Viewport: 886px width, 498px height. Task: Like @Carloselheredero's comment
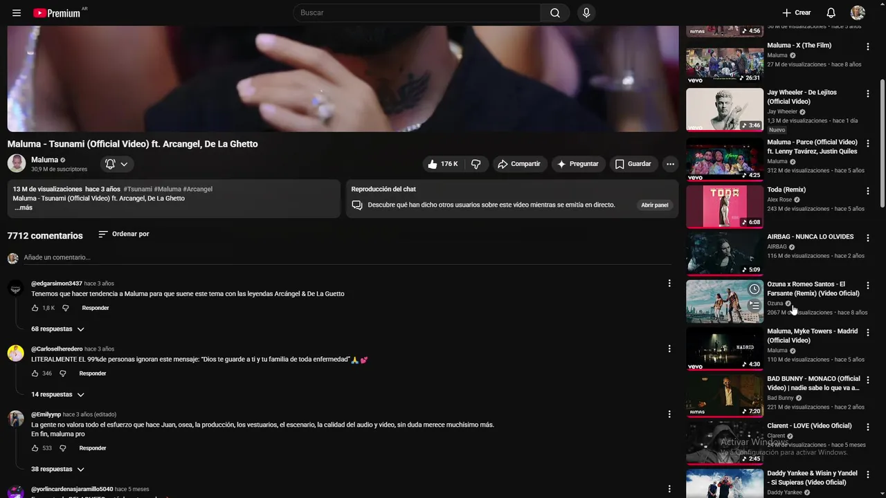coord(35,373)
